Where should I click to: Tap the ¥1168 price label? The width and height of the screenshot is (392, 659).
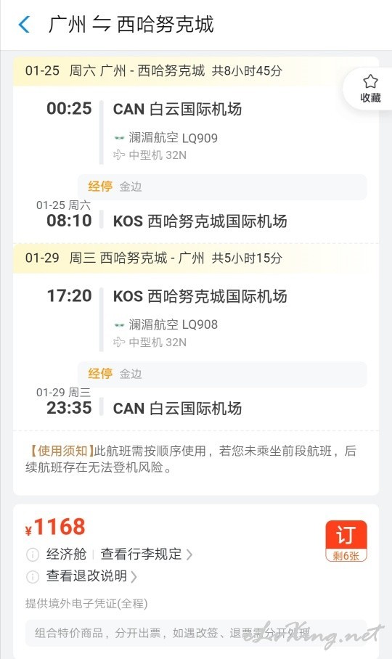click(55, 527)
